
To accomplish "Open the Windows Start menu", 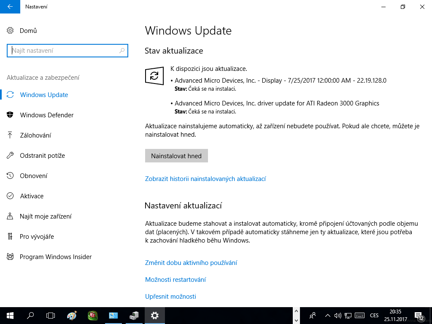I will [10, 316].
